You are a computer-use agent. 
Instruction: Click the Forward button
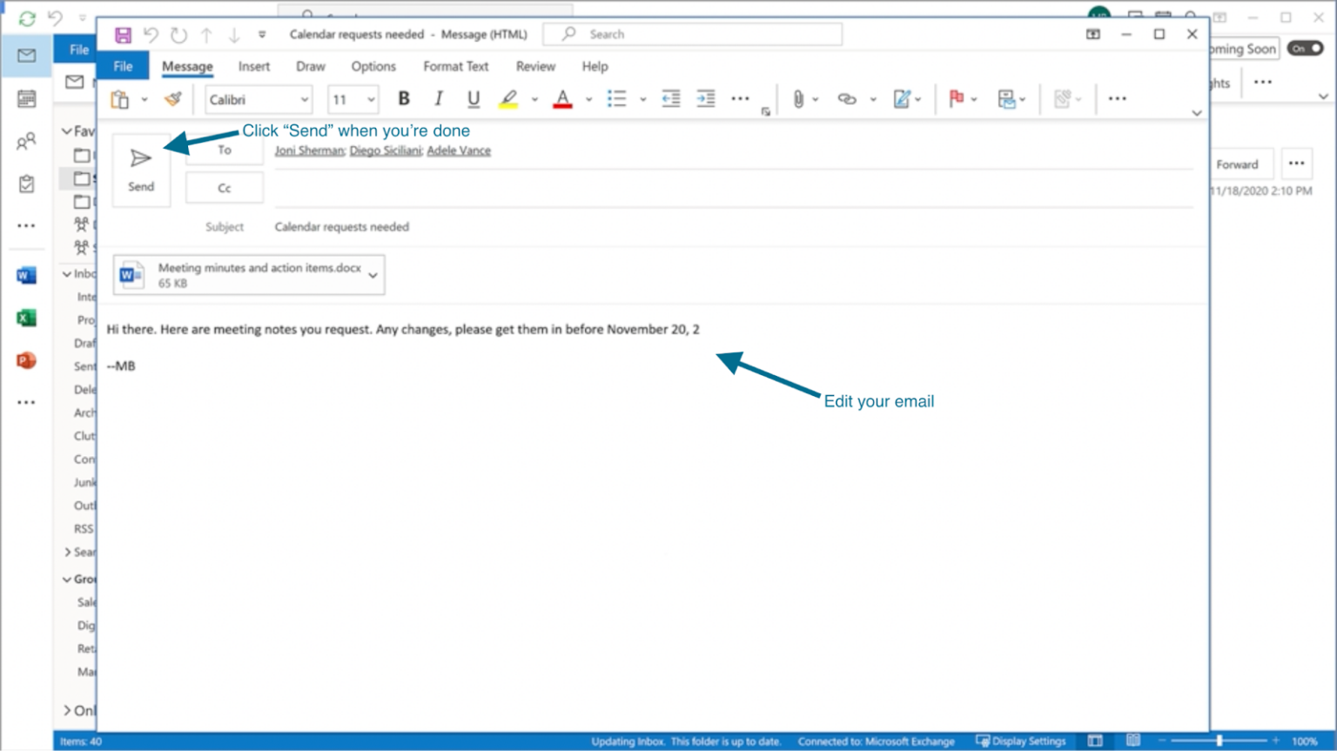(x=1240, y=164)
